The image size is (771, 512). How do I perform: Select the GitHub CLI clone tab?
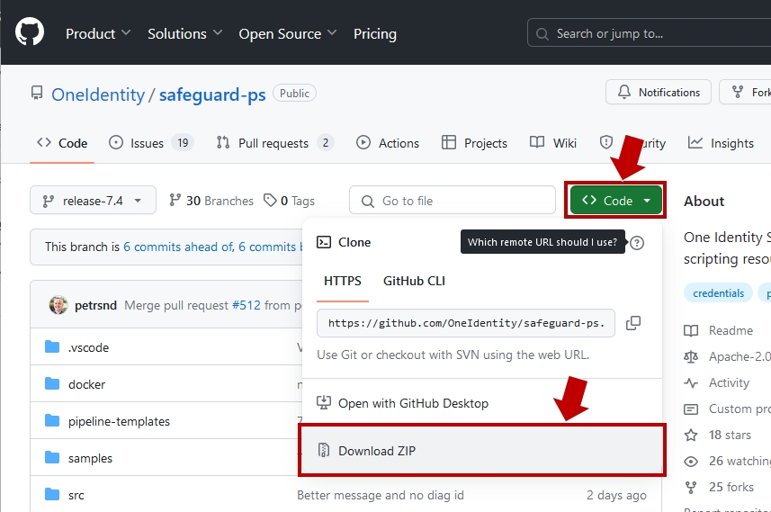click(414, 281)
